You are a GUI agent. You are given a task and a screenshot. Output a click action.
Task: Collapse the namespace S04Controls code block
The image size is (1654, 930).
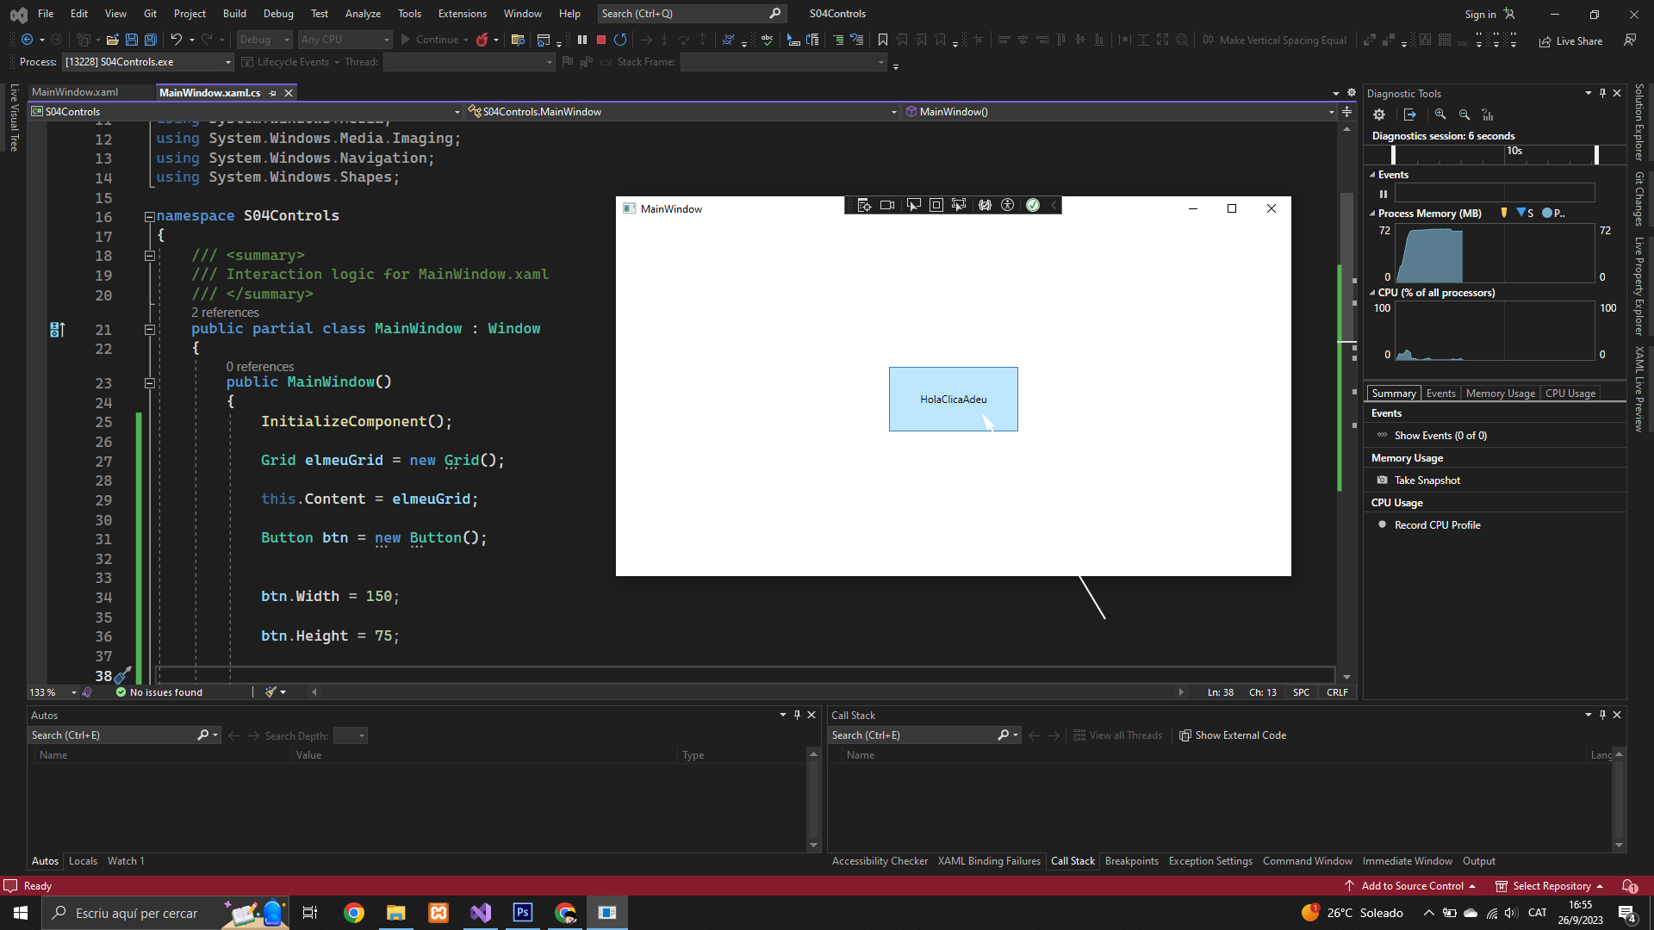(149, 216)
